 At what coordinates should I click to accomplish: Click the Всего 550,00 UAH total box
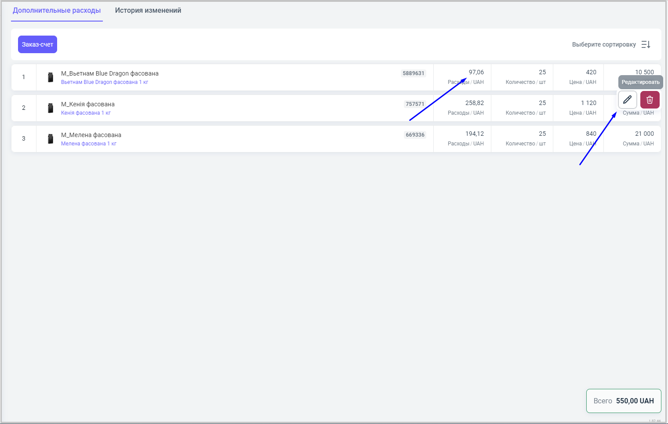coord(624,401)
